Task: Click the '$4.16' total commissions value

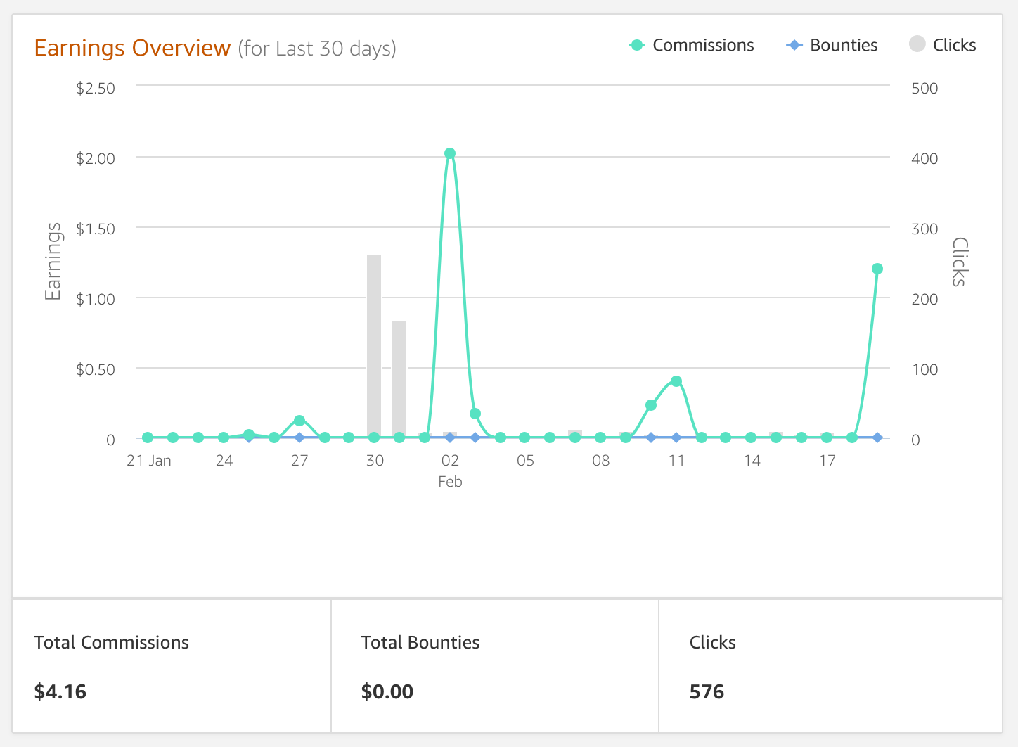Action: pos(60,691)
